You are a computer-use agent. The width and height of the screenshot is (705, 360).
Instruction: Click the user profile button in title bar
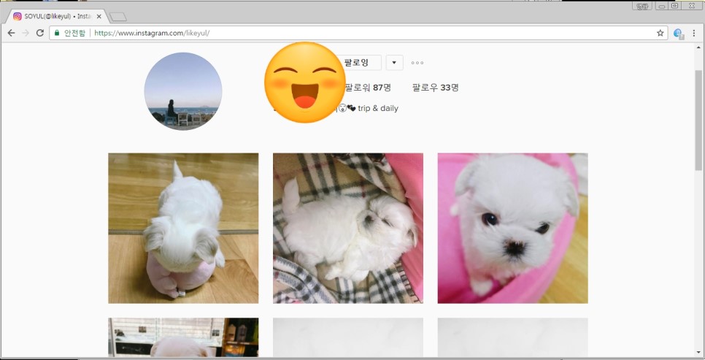point(642,6)
